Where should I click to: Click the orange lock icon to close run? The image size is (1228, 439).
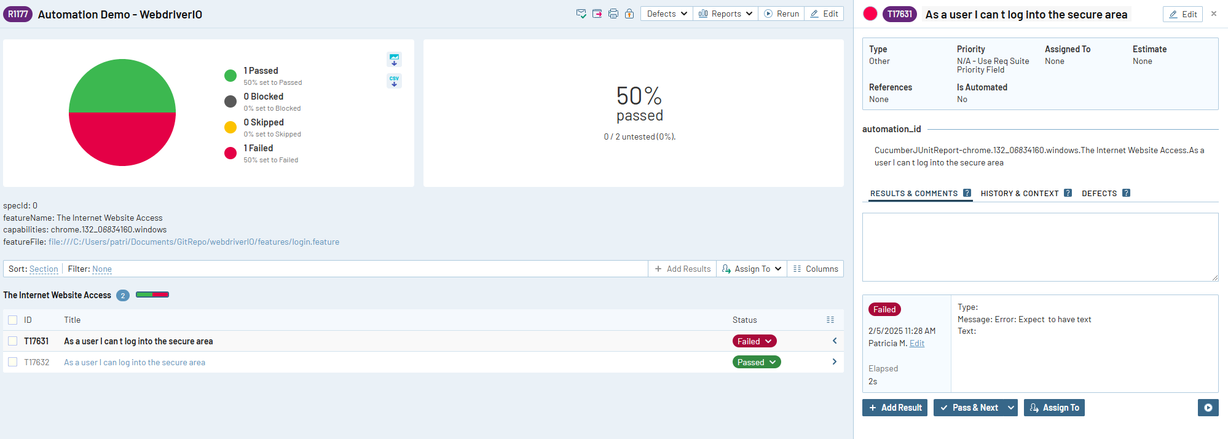click(629, 14)
